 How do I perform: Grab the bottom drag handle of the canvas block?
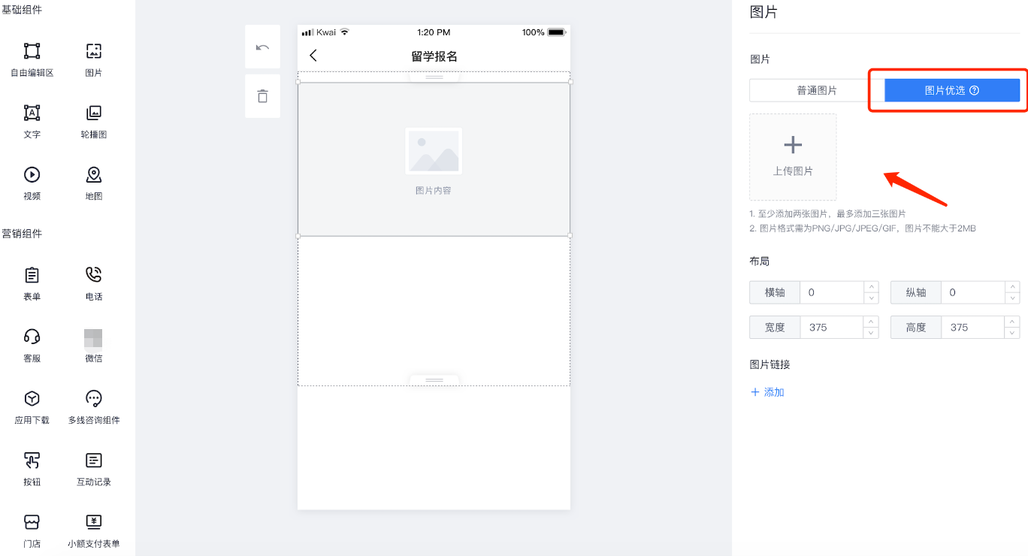434,380
